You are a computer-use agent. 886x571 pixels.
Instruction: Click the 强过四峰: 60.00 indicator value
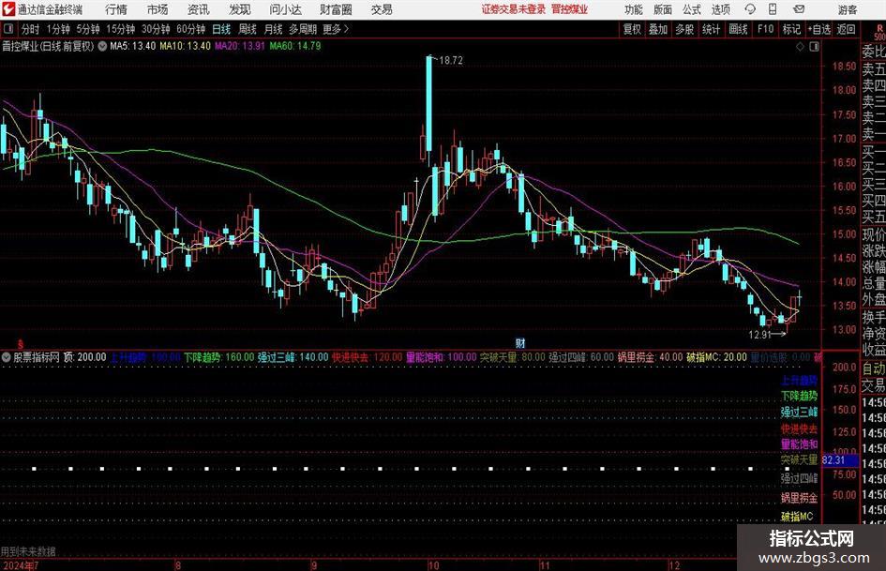tap(581, 357)
